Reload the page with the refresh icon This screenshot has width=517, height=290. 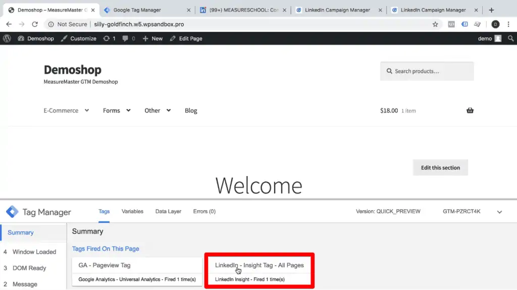pos(35,24)
